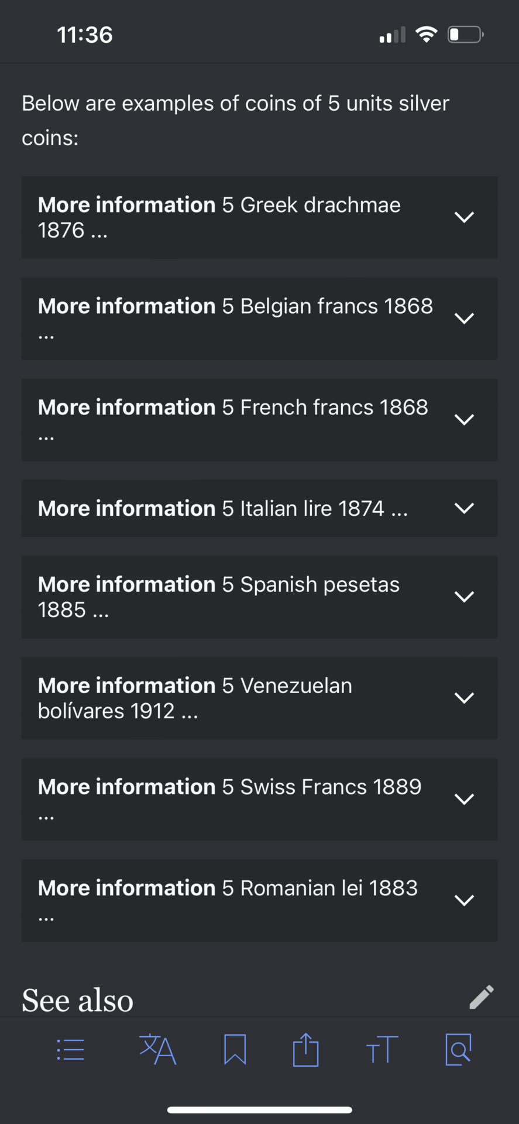This screenshot has height=1124, width=519.
Task: Tap the Wi-Fi status icon
Action: coord(427,35)
